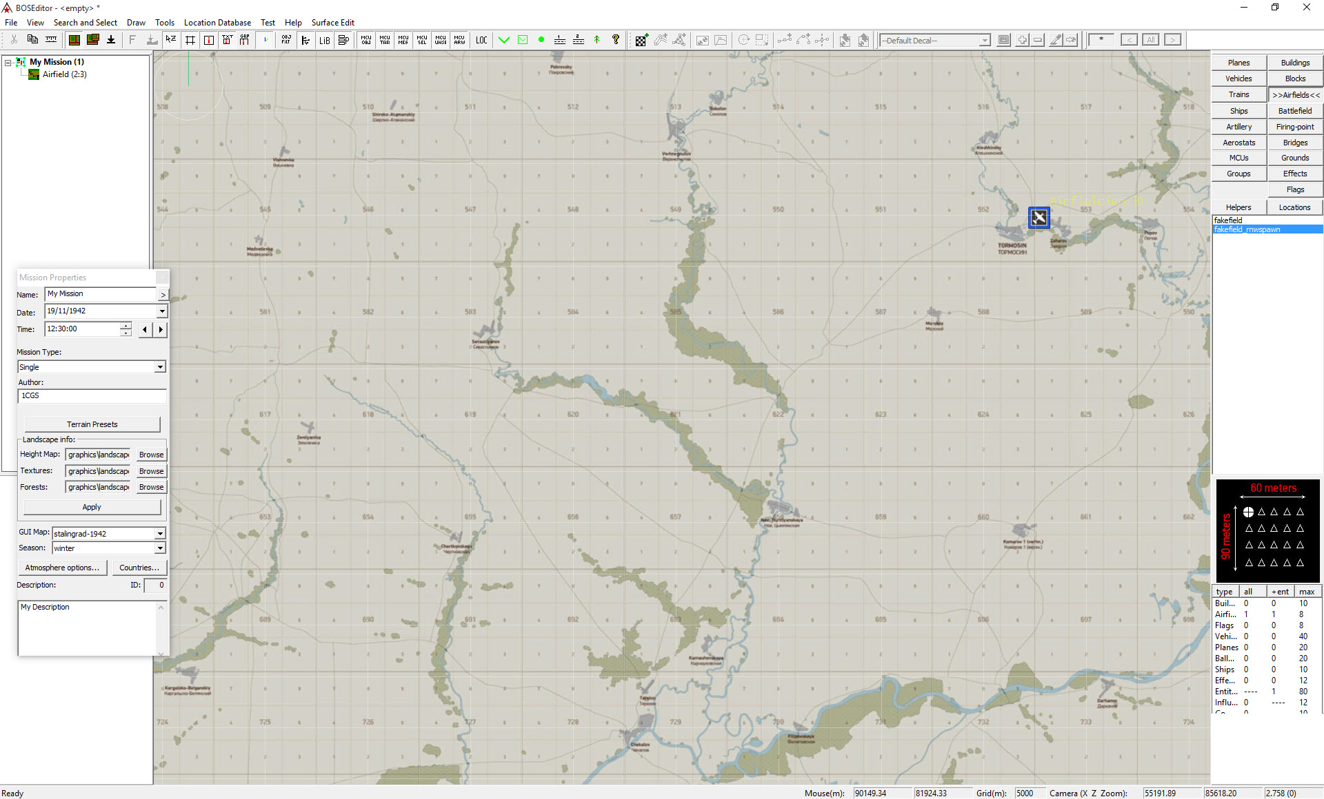Viewport: 1324px width, 799px height.
Task: Click the minus decal button in toolbar
Action: pyautogui.click(x=1039, y=40)
